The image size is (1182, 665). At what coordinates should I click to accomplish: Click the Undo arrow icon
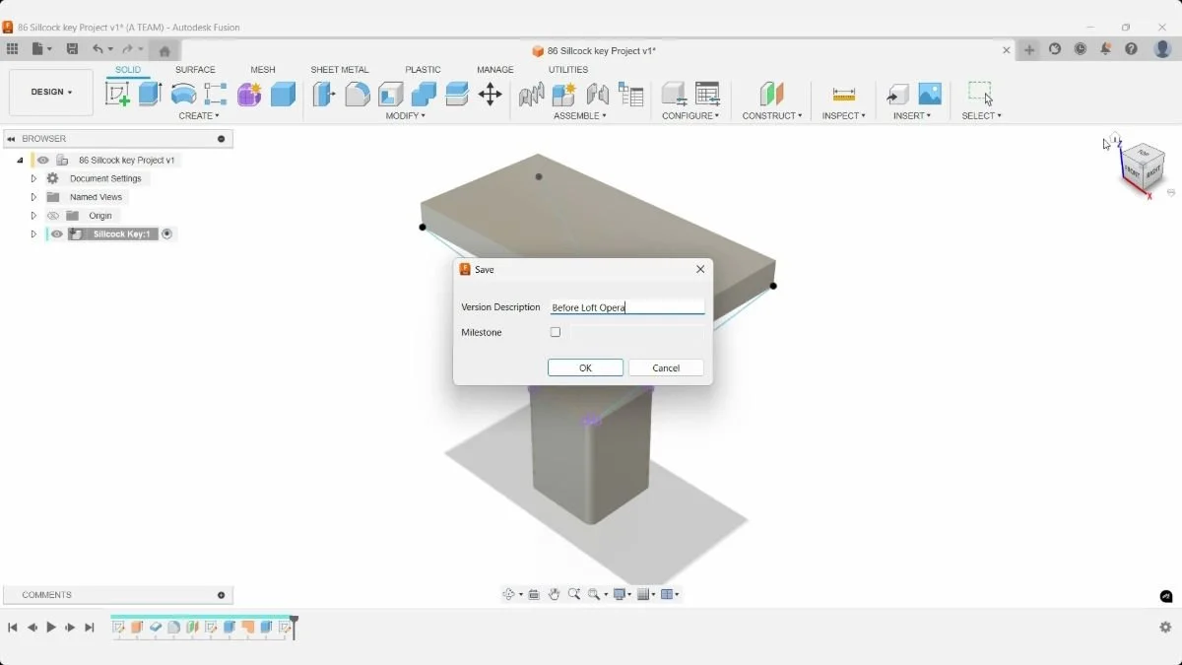click(98, 49)
